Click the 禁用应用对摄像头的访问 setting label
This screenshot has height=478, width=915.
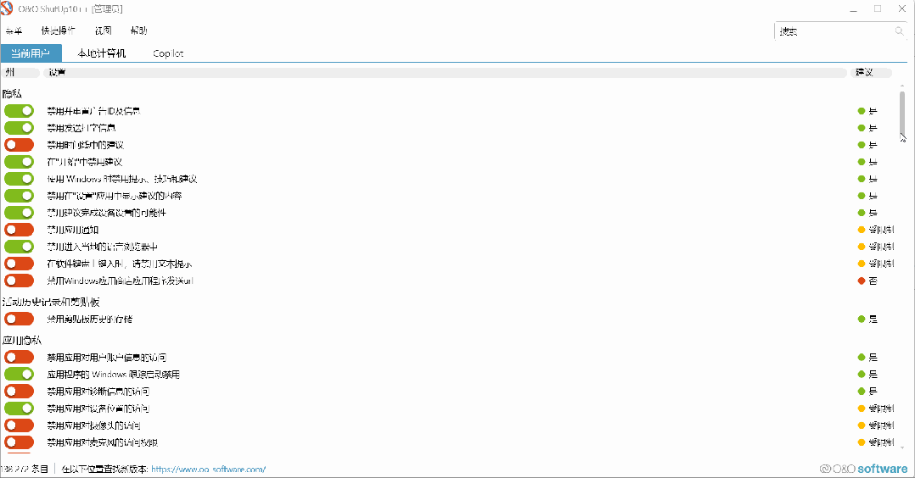pos(93,425)
